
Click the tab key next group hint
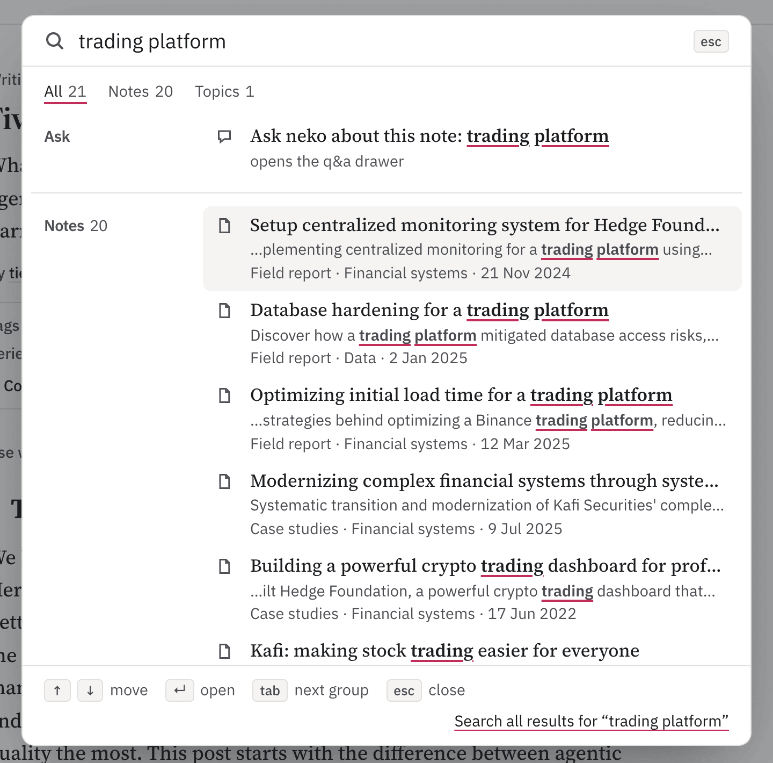(x=270, y=690)
